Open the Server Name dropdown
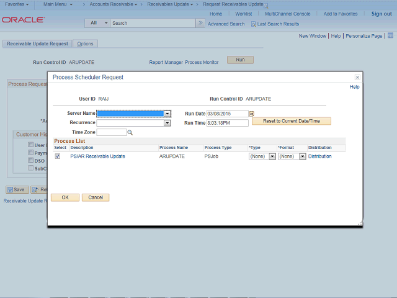This screenshot has width=397, height=298. 167,114
